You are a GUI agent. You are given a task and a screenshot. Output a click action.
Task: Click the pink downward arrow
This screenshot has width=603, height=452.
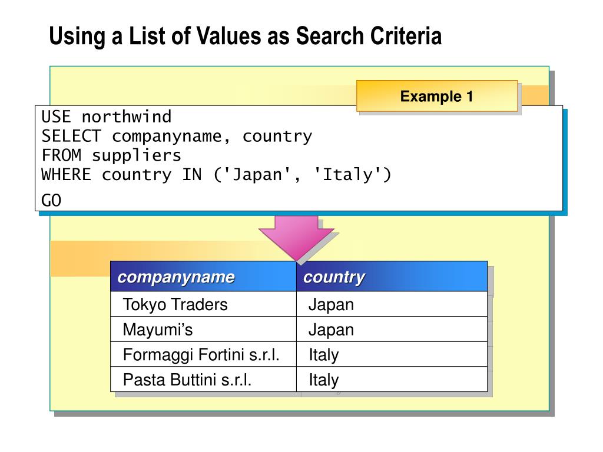point(296,237)
